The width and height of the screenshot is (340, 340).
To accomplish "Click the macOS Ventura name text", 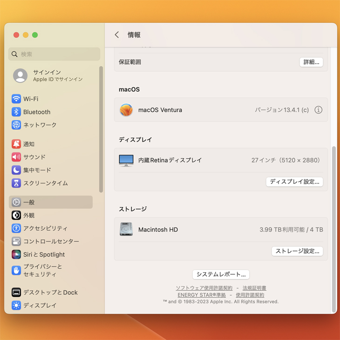I will click(160, 110).
